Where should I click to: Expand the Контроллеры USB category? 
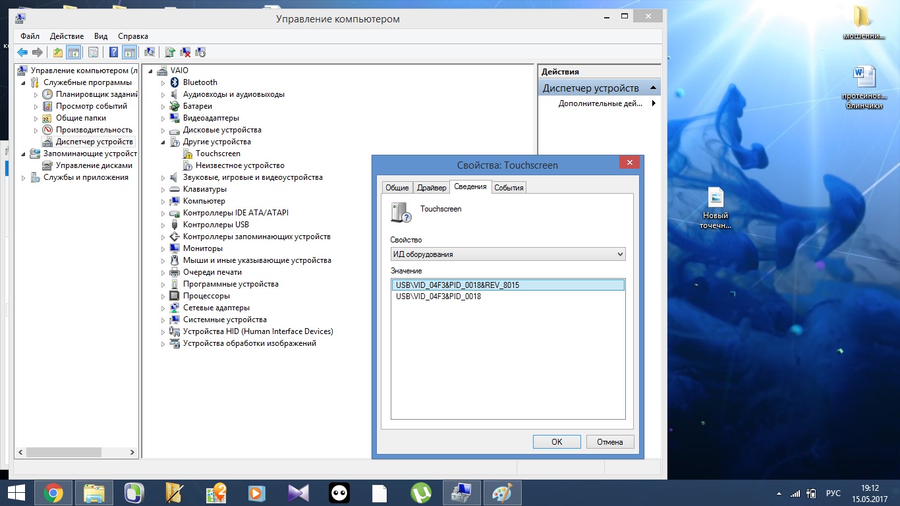pos(163,225)
